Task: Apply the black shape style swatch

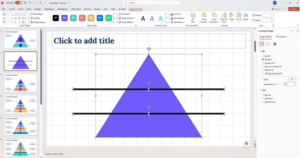Action: 56,18
